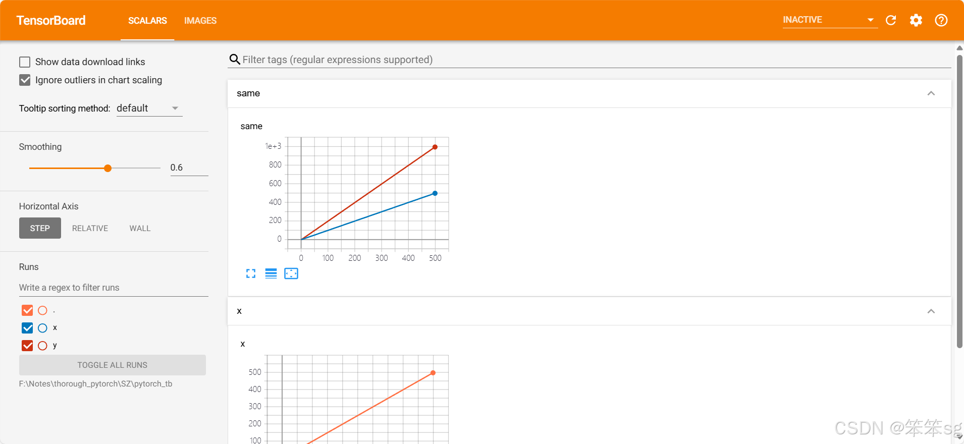The width and height of the screenshot is (964, 444).
Task: Click the runs regex filter field
Action: (114, 288)
